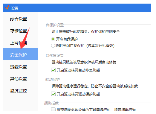This screenshot has width=156, height=114.
Task: Uncheck 开启驱动精灵自动修复功能 checkbox
Action: pos(53,70)
